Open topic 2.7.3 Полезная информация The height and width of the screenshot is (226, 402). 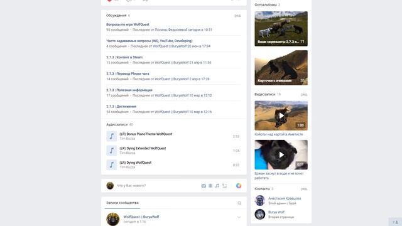129,90
